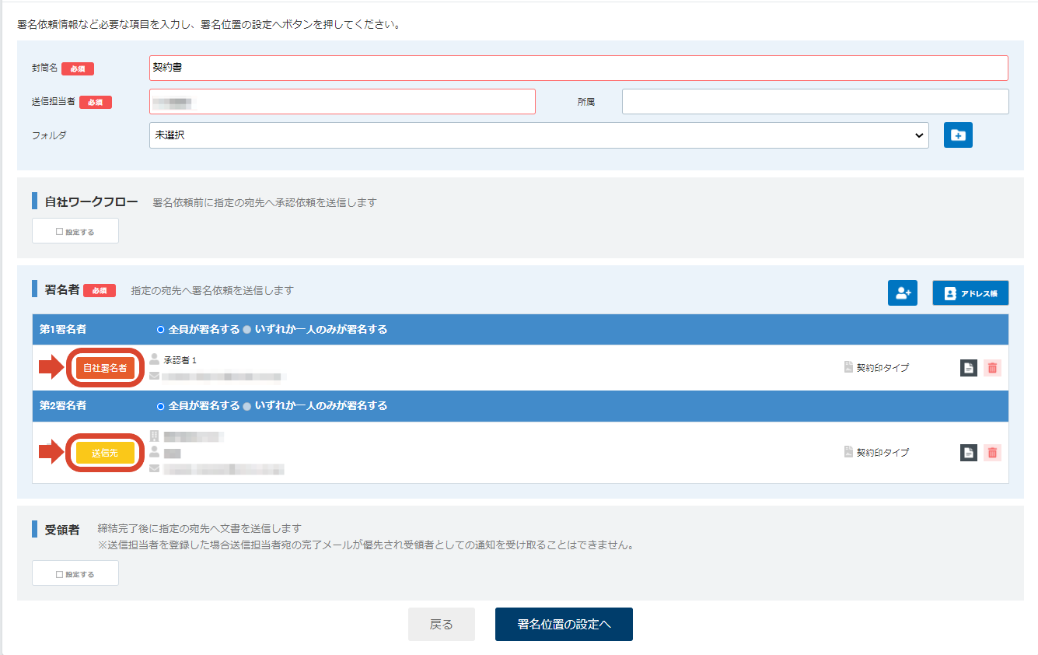This screenshot has width=1038, height=655.
Task: Click 契約印タイプ text in 送信先 row
Action: (x=882, y=453)
